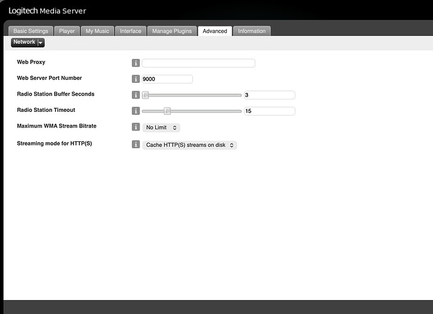Open the My Music tab

tap(97, 31)
